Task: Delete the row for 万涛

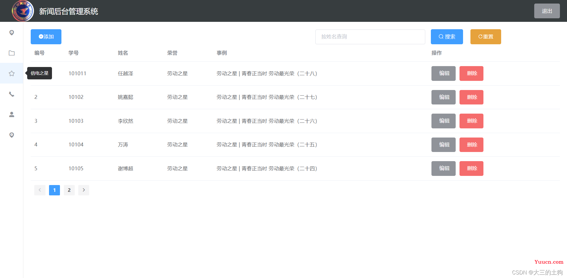Action: (x=471, y=145)
